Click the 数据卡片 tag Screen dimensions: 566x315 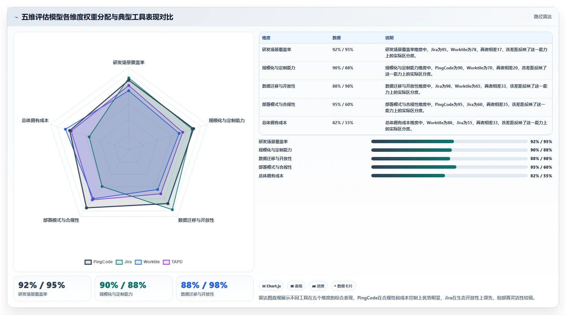[343, 286]
